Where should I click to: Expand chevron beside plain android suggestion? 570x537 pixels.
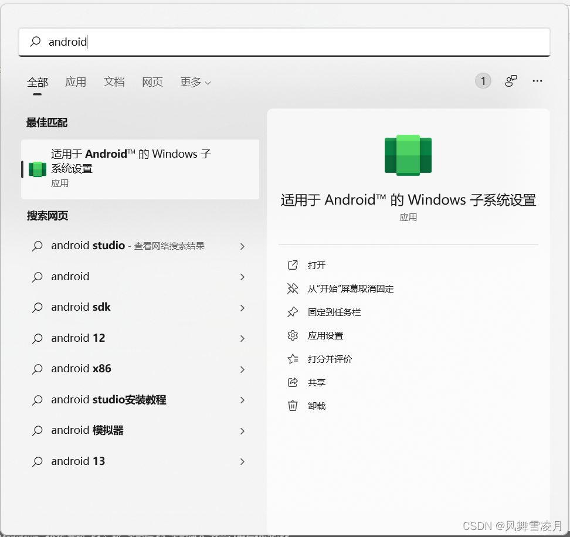242,277
